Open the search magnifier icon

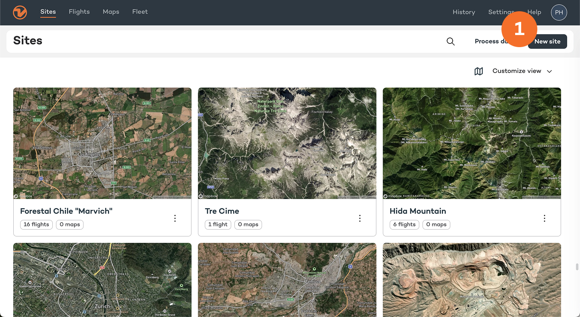tap(451, 41)
